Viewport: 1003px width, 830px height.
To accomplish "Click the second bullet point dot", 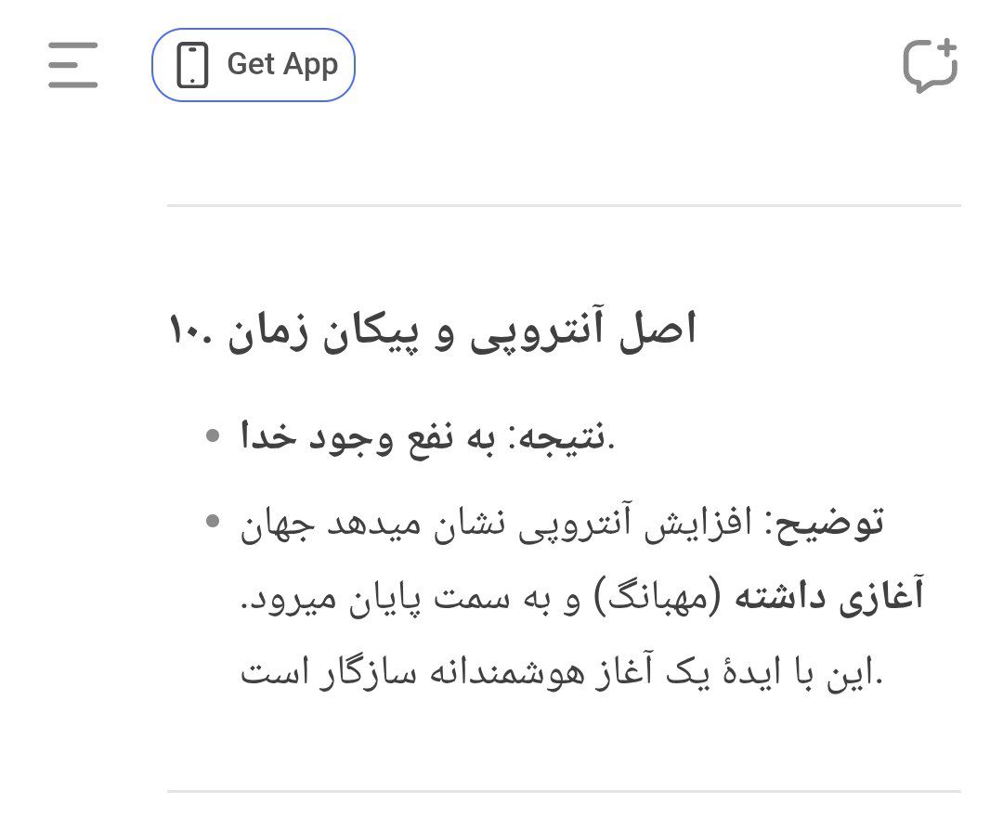I will 213,522.
